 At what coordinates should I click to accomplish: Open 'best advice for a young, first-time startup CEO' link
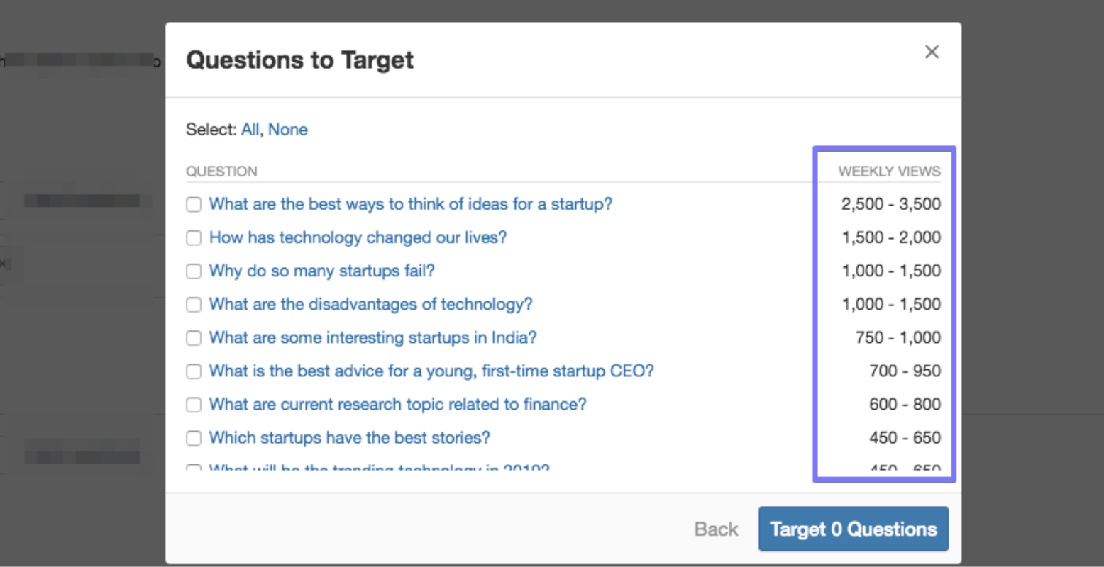click(x=431, y=371)
